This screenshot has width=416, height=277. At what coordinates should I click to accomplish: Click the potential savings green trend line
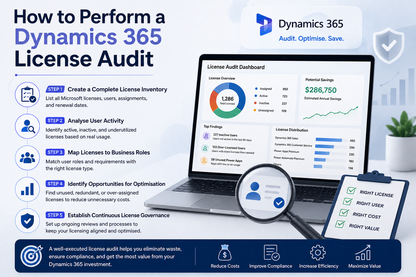tap(331, 113)
